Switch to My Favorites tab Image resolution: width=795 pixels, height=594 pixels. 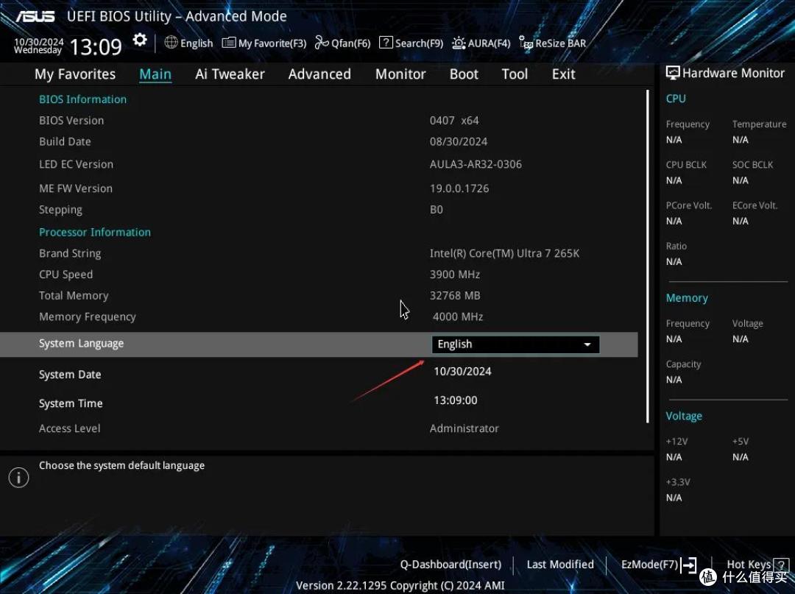pos(75,74)
